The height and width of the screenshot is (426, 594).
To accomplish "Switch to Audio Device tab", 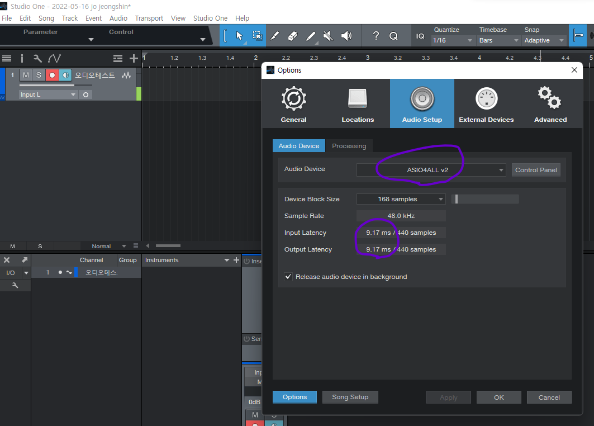I will 299,146.
